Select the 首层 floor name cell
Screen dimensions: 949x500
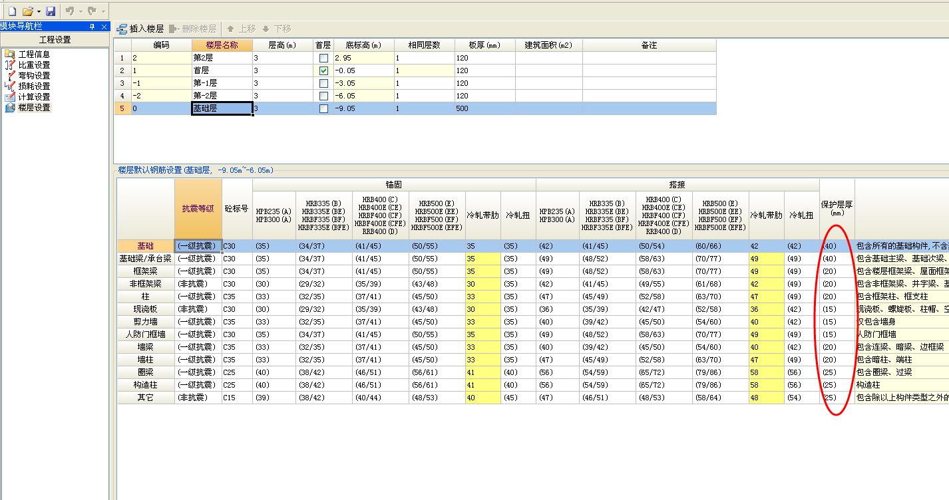[x=222, y=70]
